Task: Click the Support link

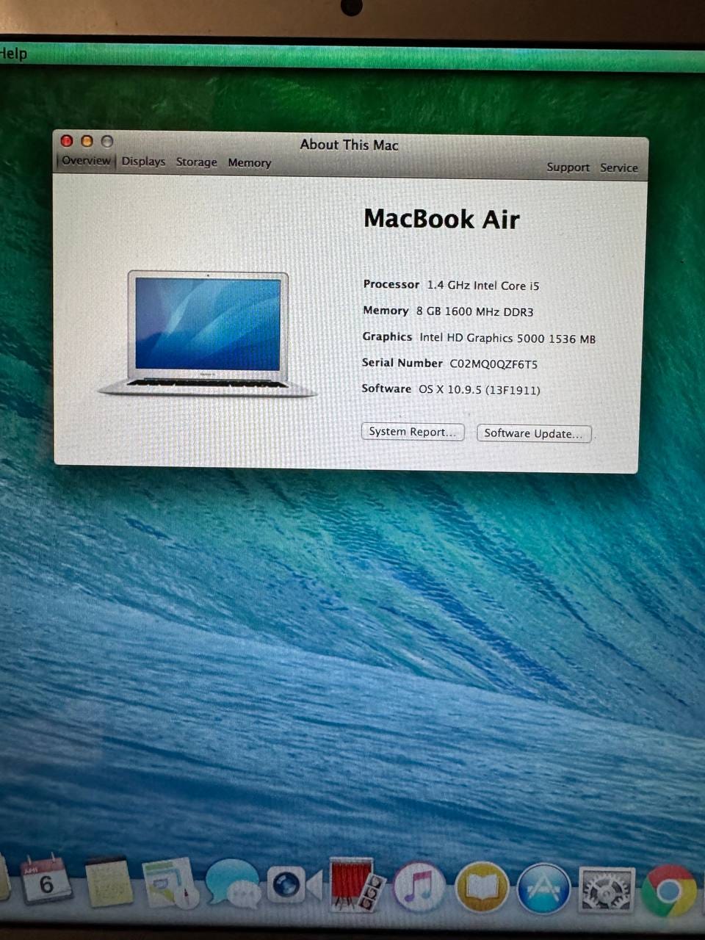Action: (x=568, y=167)
